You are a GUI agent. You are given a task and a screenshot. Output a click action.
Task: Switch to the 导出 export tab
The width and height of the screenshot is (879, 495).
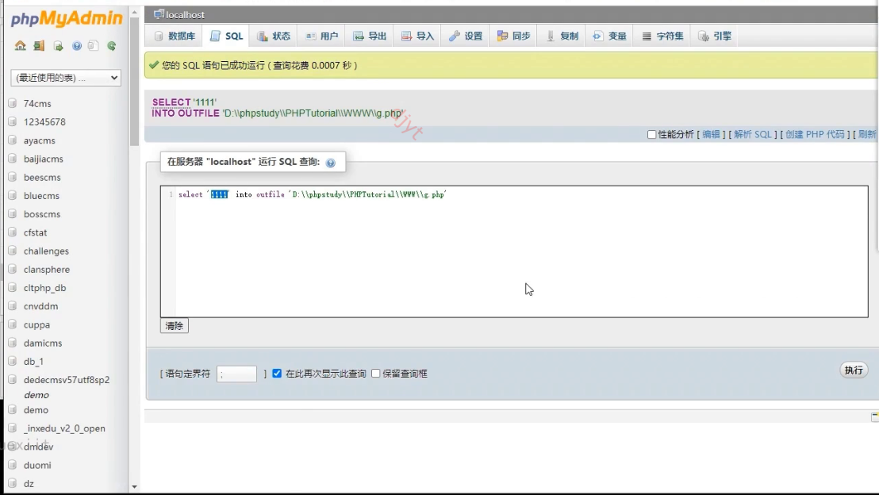(x=370, y=36)
